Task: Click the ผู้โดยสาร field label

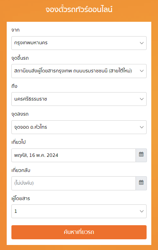Action: click(x=21, y=198)
